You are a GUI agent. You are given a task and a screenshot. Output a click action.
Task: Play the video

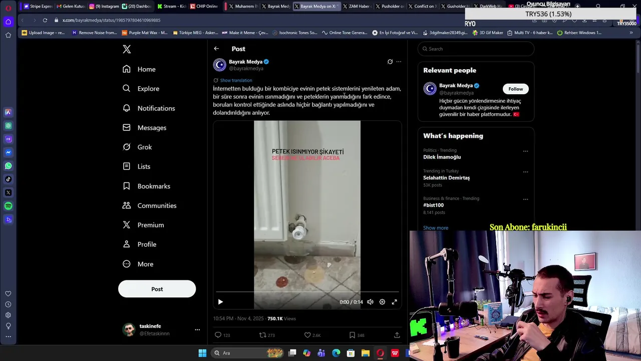[x=220, y=302]
